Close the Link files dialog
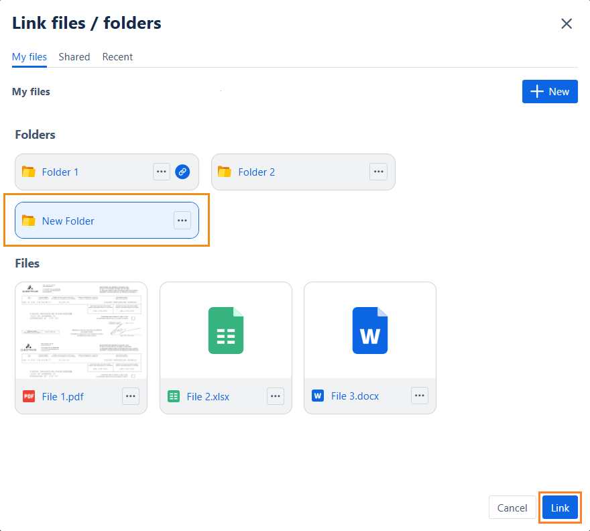 tap(567, 23)
